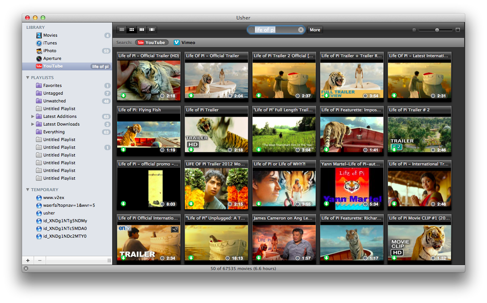The height and width of the screenshot is (303, 487).
Task: Collapse the PLAYLISTS section
Action: [x=28, y=78]
